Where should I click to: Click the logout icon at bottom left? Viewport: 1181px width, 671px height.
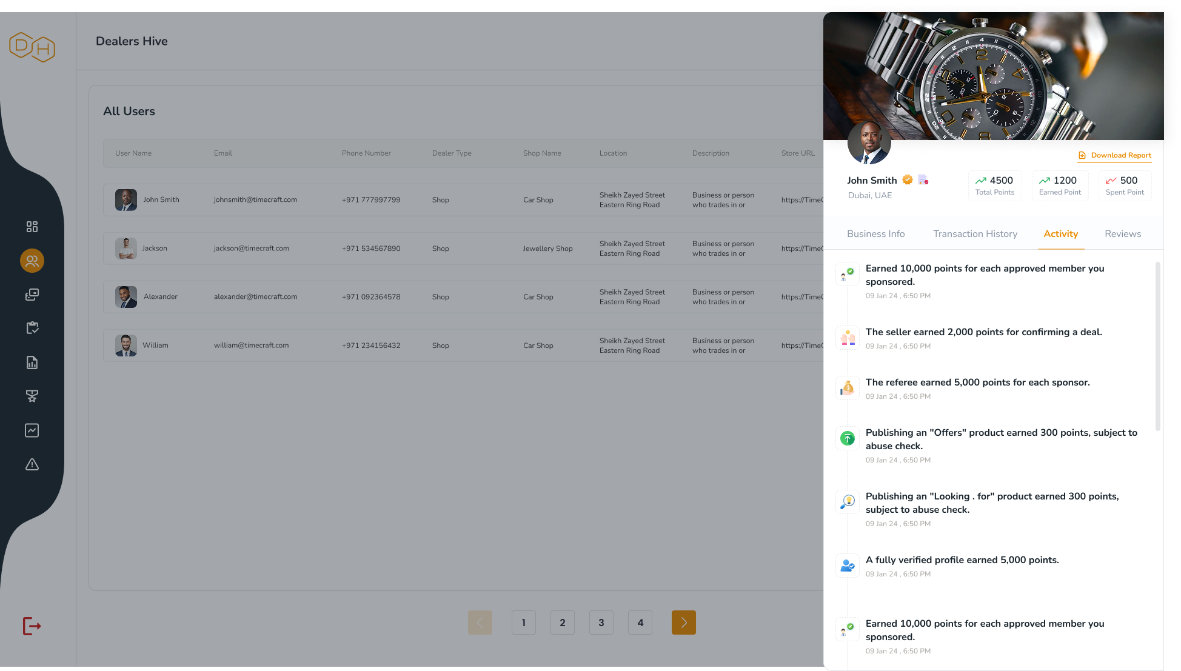pos(32,626)
